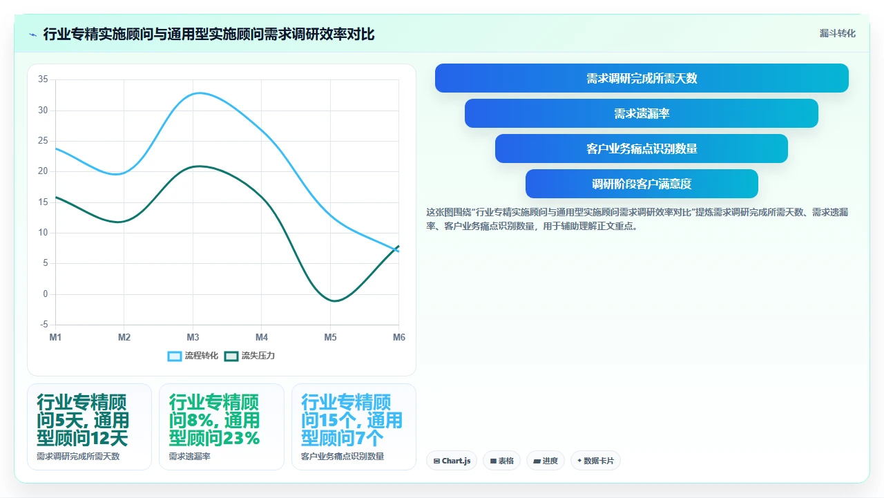Open the 行业专精顾问5天 data card
Screen dimensions: 884x498
point(89,427)
